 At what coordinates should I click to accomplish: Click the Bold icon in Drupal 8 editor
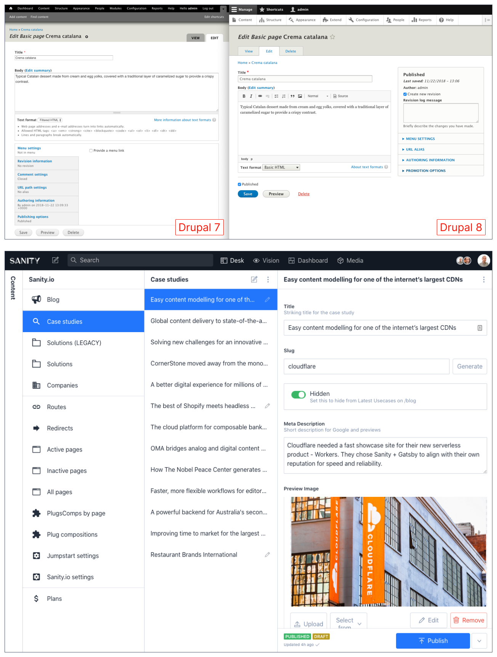(244, 96)
